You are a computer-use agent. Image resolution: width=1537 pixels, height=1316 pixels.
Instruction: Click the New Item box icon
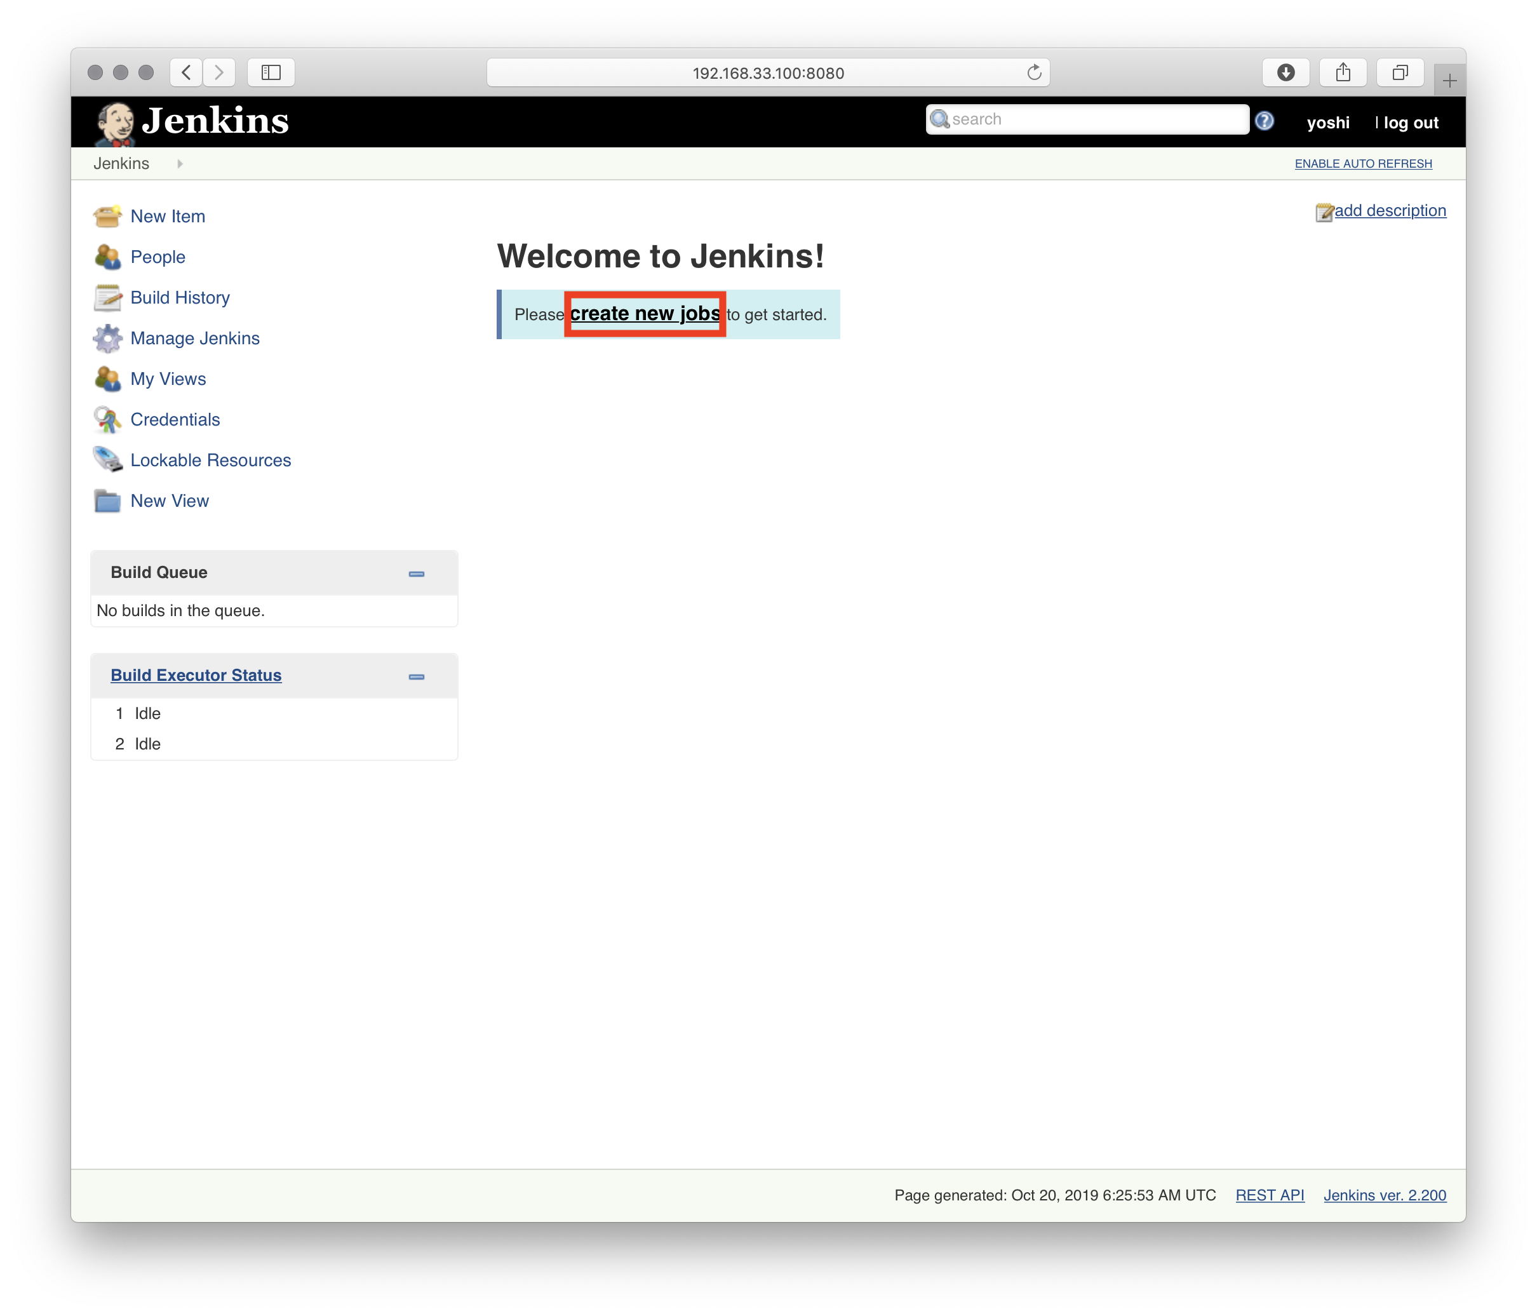coord(107,216)
